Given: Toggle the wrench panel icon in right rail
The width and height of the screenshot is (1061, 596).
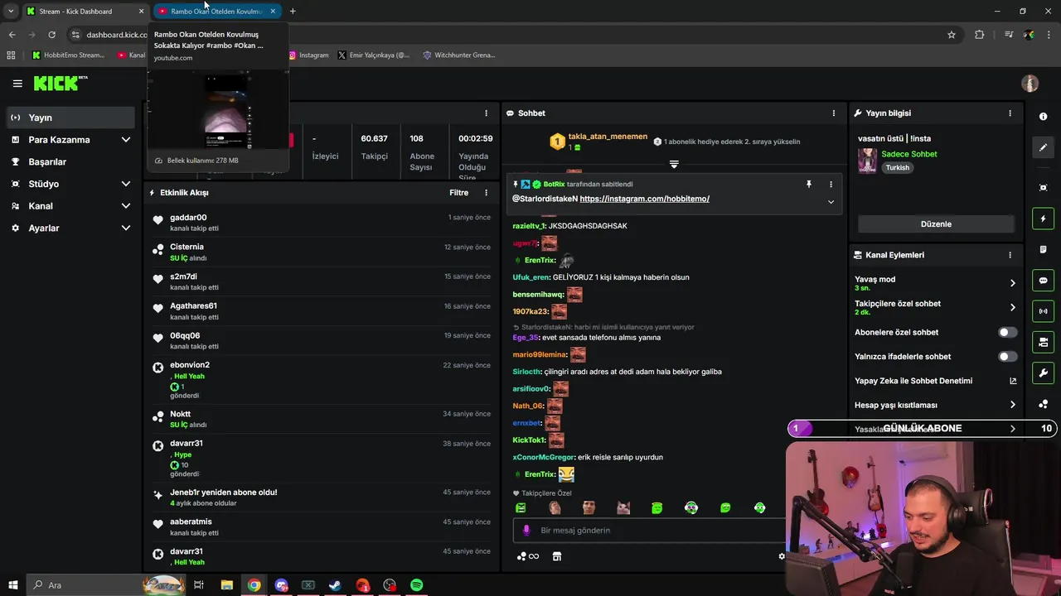Looking at the screenshot, I should pos(1043,373).
